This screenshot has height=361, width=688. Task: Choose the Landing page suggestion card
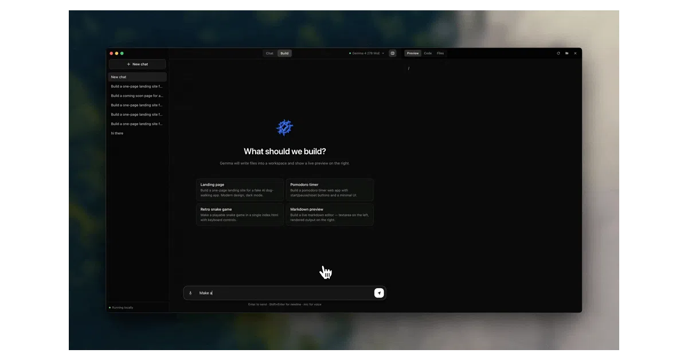(x=240, y=190)
